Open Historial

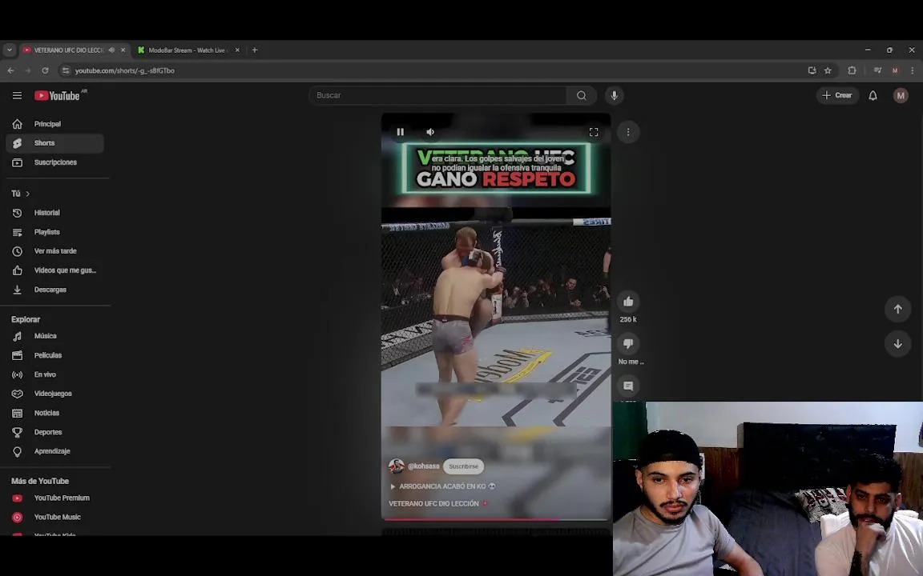coord(54,213)
